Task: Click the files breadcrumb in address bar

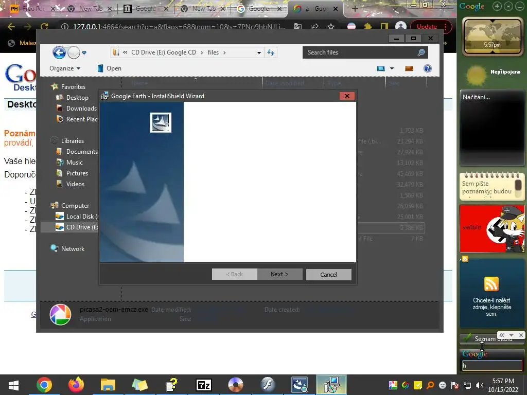Action: pos(213,52)
